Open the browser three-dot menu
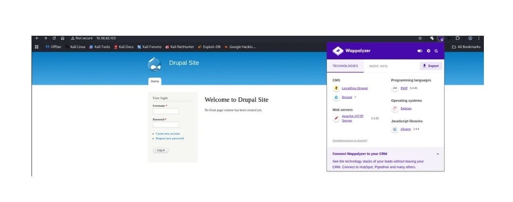Screen dimensions: 513x202 479,38
